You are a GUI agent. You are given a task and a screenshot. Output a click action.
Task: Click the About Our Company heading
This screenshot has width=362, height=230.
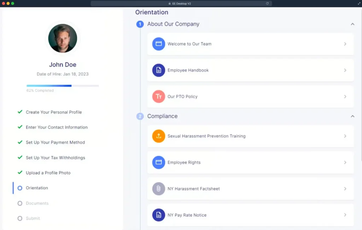pyautogui.click(x=173, y=24)
